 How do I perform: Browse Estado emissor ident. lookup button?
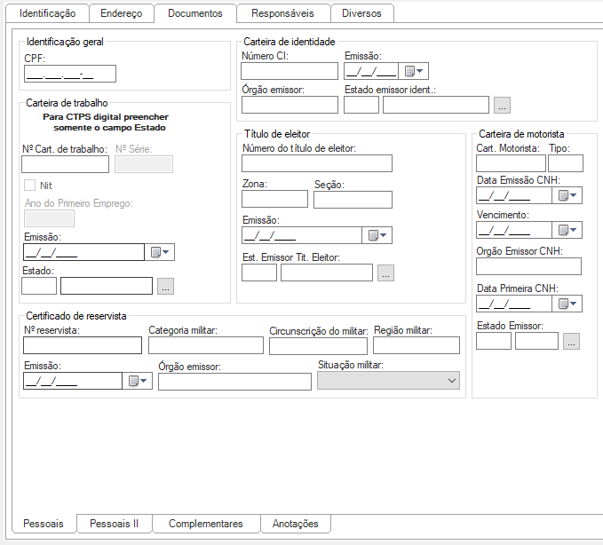coord(503,106)
